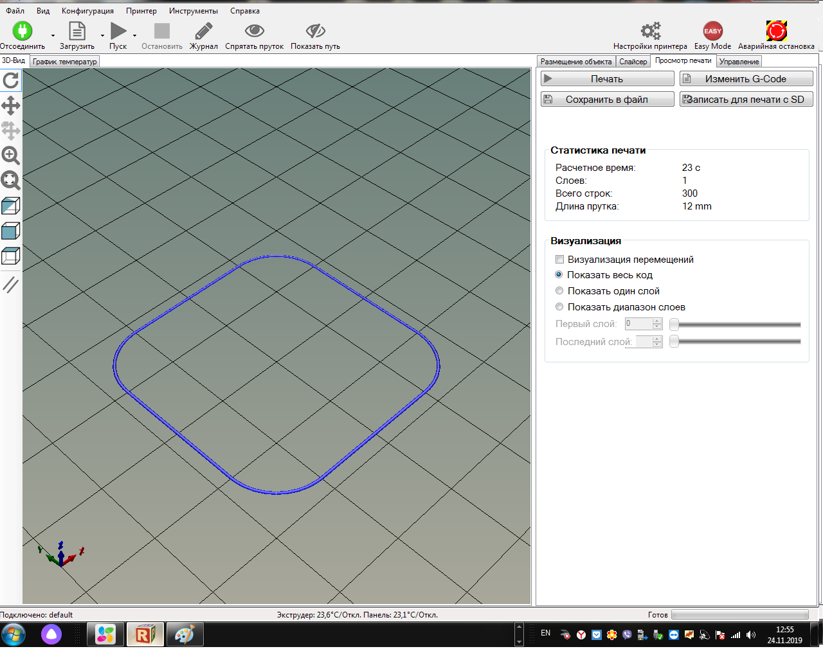This screenshot has height=658, width=823.
Task: Open the Конфигурация menu
Action: (87, 11)
